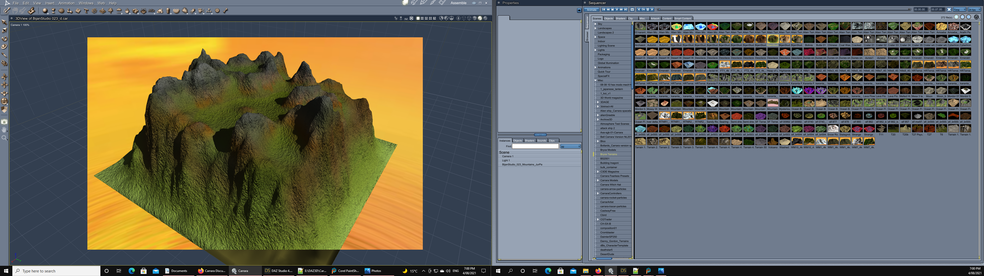
Task: Select the Text tool in top toolbar
Action: [86, 11]
